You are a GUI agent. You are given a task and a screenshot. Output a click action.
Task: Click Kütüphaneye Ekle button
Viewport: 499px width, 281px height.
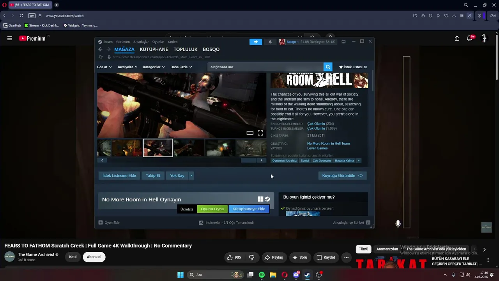coord(249,209)
